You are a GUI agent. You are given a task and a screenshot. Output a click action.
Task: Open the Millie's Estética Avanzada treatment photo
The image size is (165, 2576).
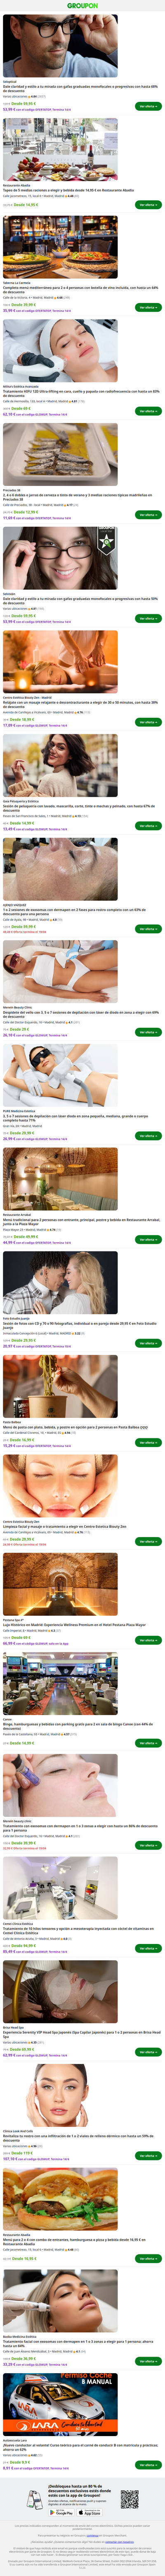[60, 352]
